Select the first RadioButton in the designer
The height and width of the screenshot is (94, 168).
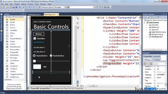[34, 56]
